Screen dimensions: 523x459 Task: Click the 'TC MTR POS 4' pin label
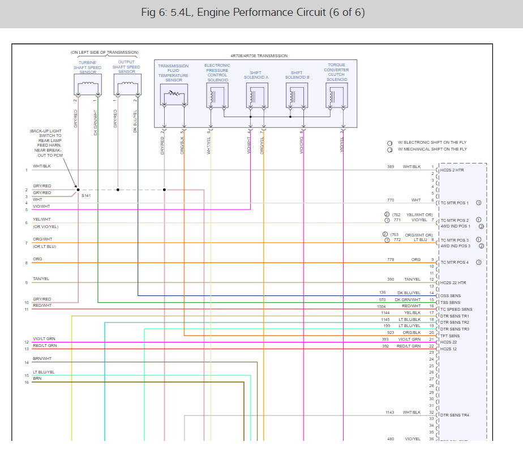pos(455,263)
